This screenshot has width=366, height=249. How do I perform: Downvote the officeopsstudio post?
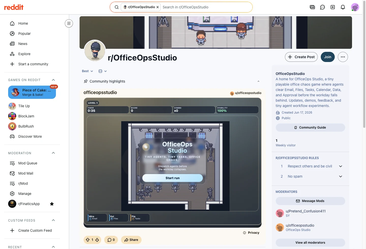click(x=97, y=240)
